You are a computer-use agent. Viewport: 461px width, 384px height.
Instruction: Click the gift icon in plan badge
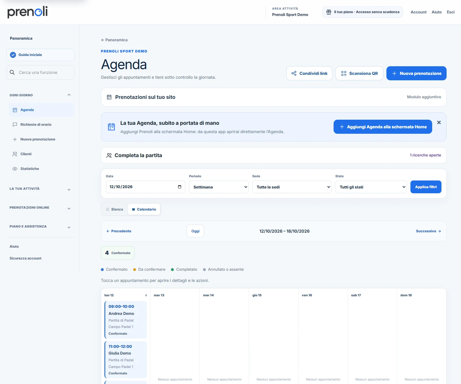pyautogui.click(x=329, y=12)
